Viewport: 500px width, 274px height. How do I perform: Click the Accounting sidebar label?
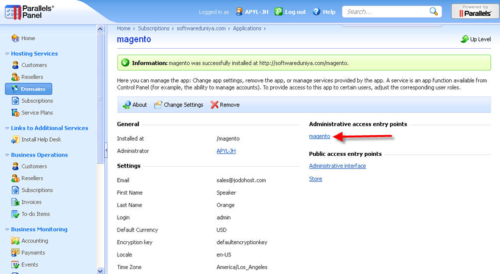click(x=35, y=241)
